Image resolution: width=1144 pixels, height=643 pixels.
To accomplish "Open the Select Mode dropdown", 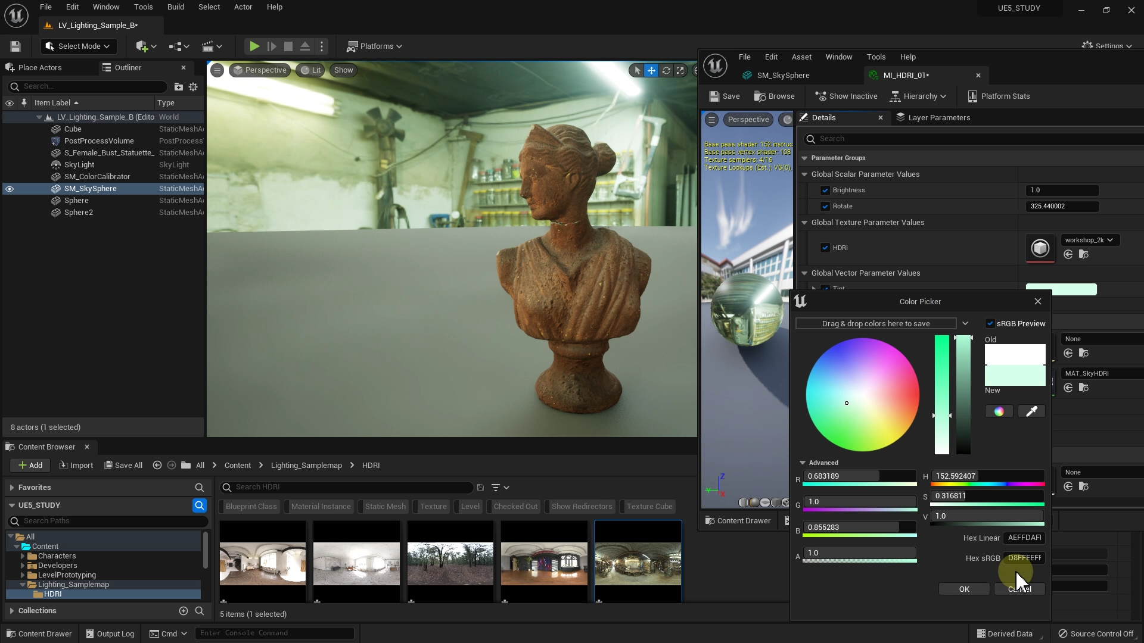I will (79, 46).
